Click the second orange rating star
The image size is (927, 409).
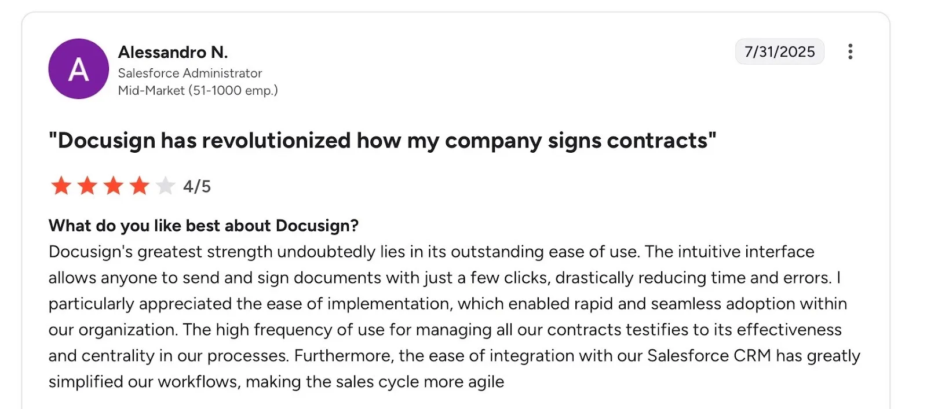point(87,186)
